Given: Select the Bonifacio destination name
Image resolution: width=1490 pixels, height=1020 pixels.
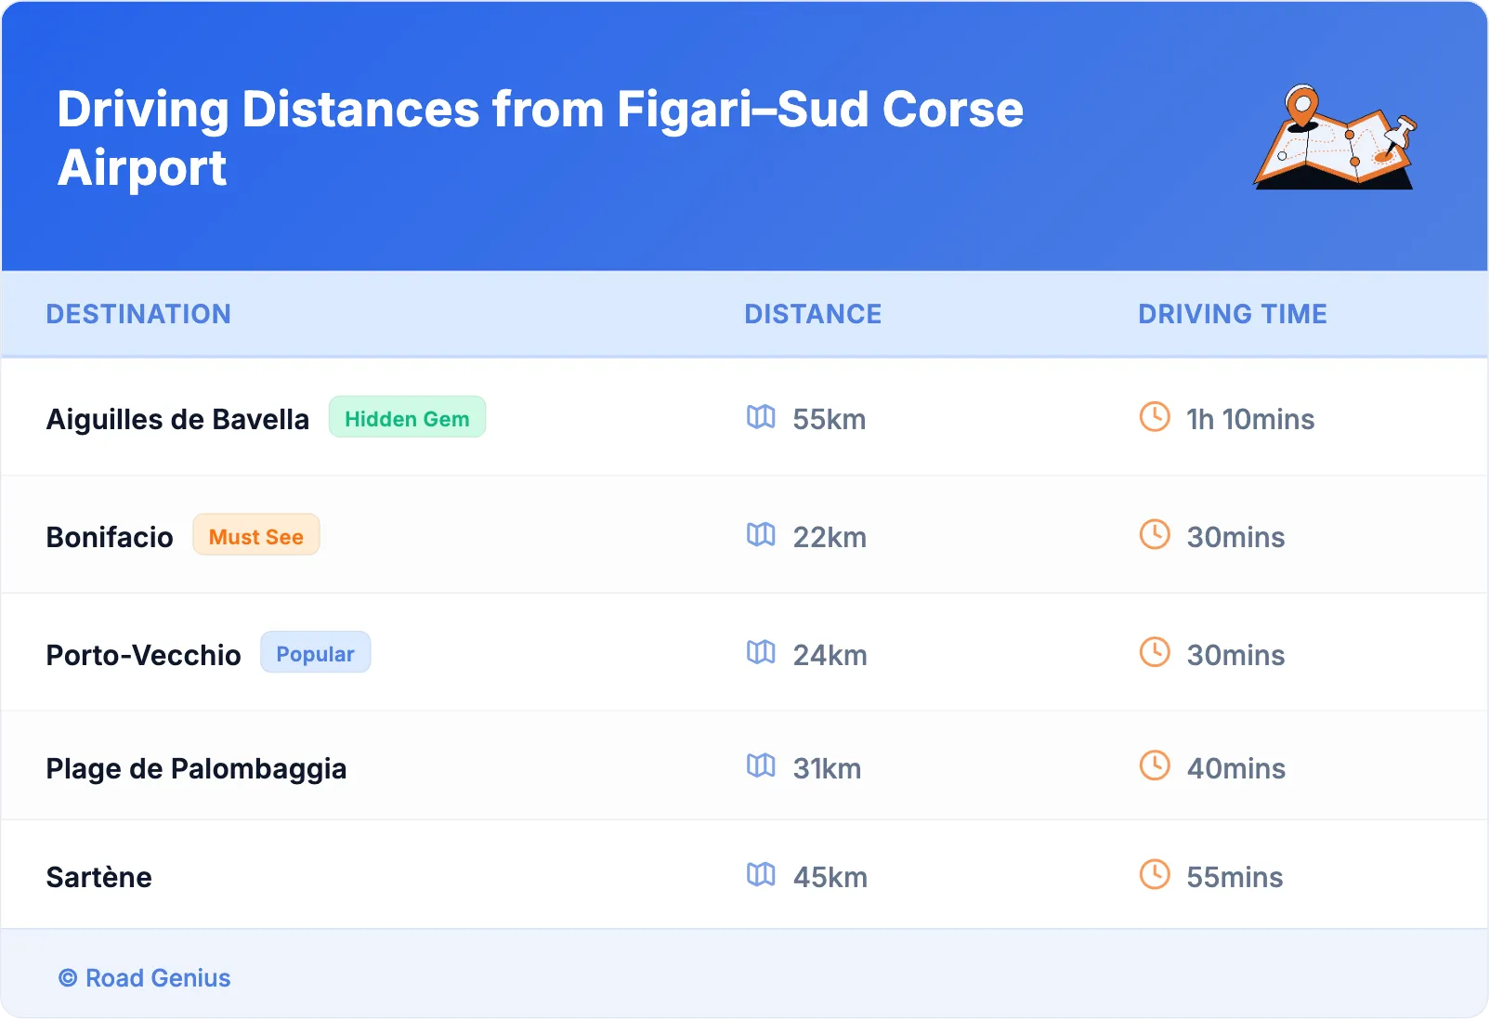Looking at the screenshot, I should [x=110, y=537].
